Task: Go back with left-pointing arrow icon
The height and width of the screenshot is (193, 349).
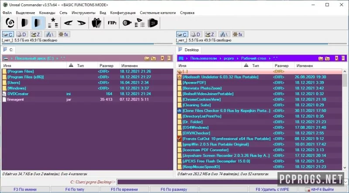Action: pyautogui.click(x=68, y=23)
